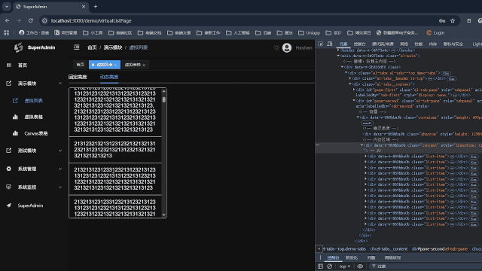Open the DevTools 网络 tab
The height and width of the screenshot is (271, 482).
point(404,44)
